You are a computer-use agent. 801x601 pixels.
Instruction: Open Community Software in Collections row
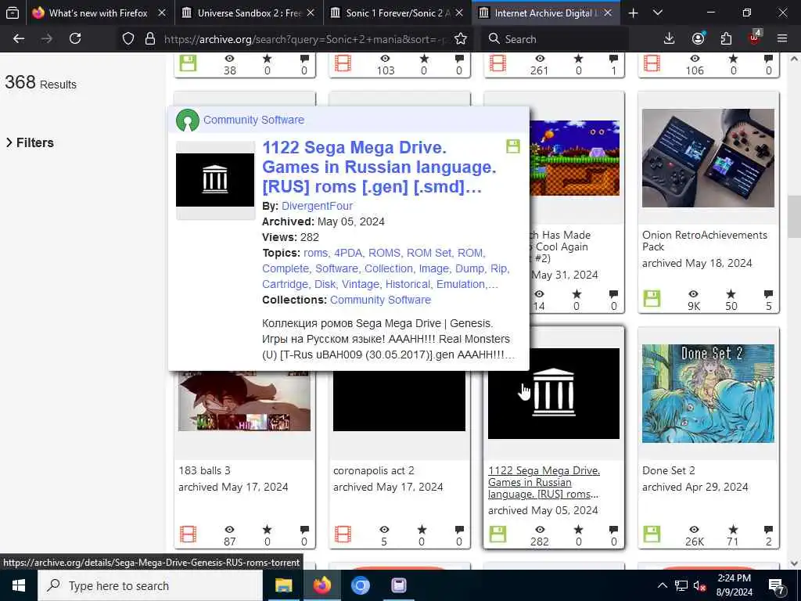380,300
